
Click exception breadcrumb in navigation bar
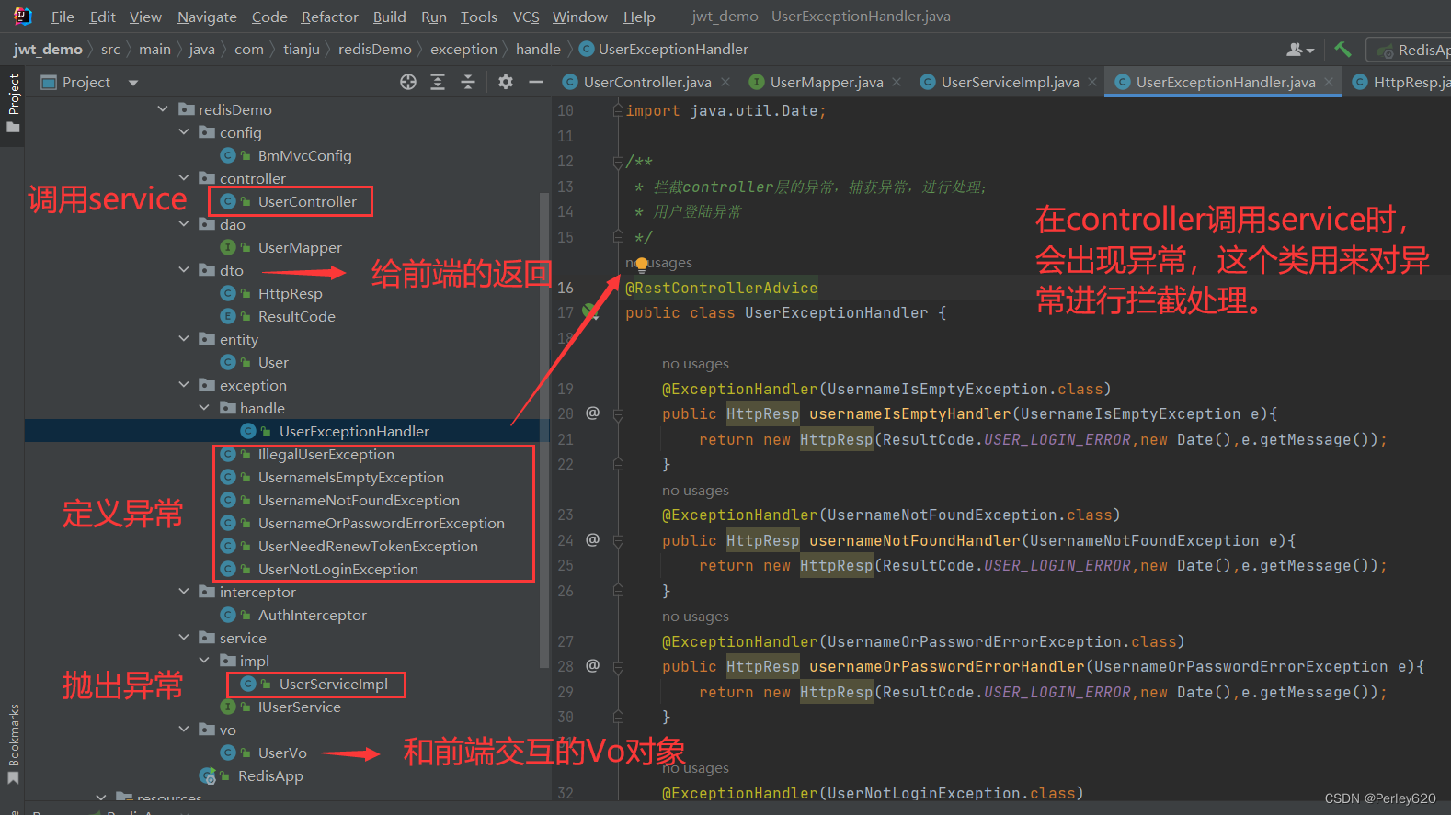(x=463, y=50)
